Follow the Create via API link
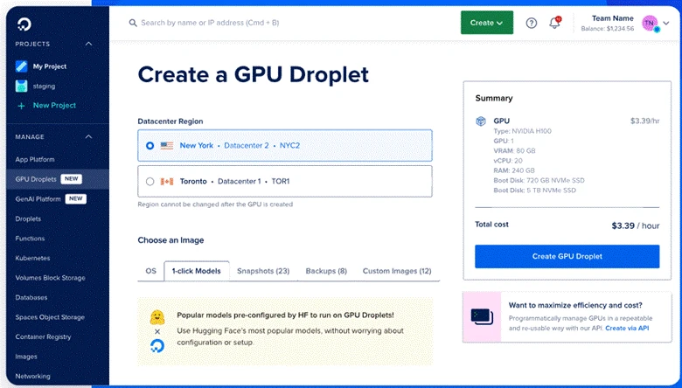The height and width of the screenshot is (388, 682). (x=627, y=328)
